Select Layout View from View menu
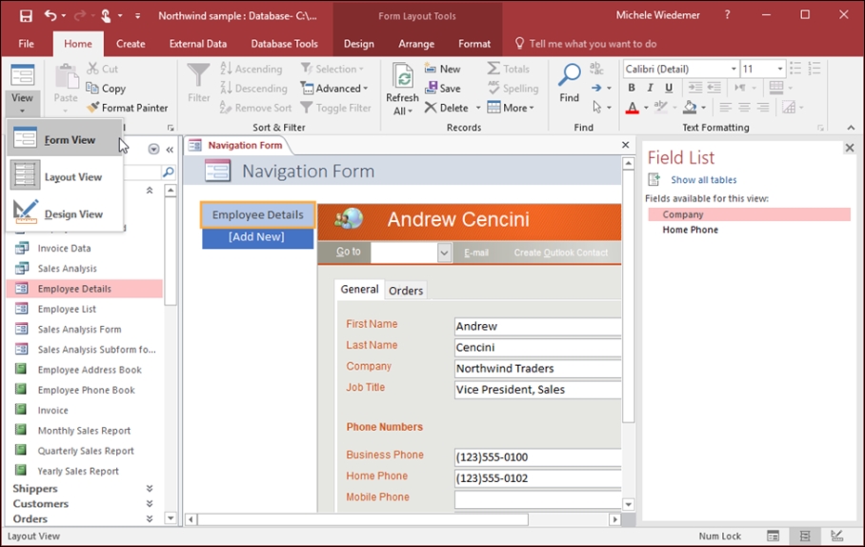The image size is (865, 547). pos(65,176)
